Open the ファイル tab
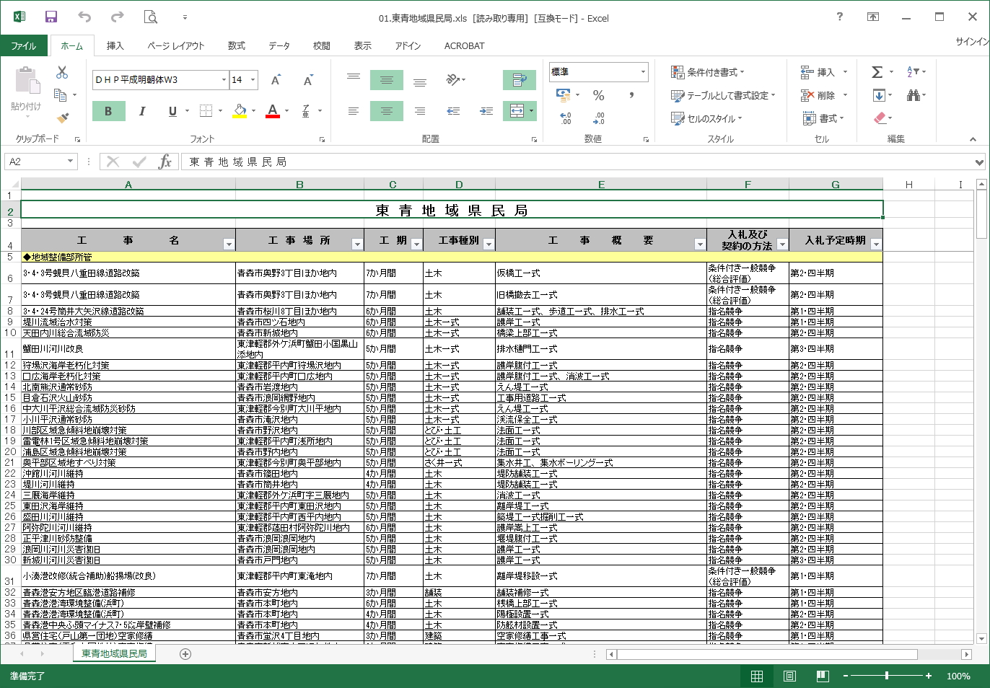This screenshot has height=688, width=990. click(x=24, y=45)
